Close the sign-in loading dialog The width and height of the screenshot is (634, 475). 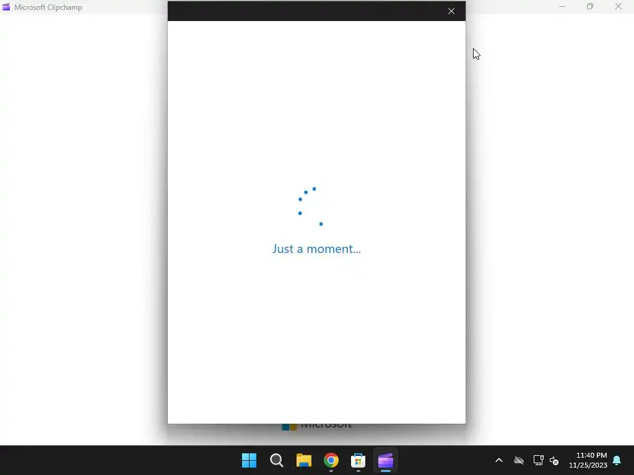point(451,11)
